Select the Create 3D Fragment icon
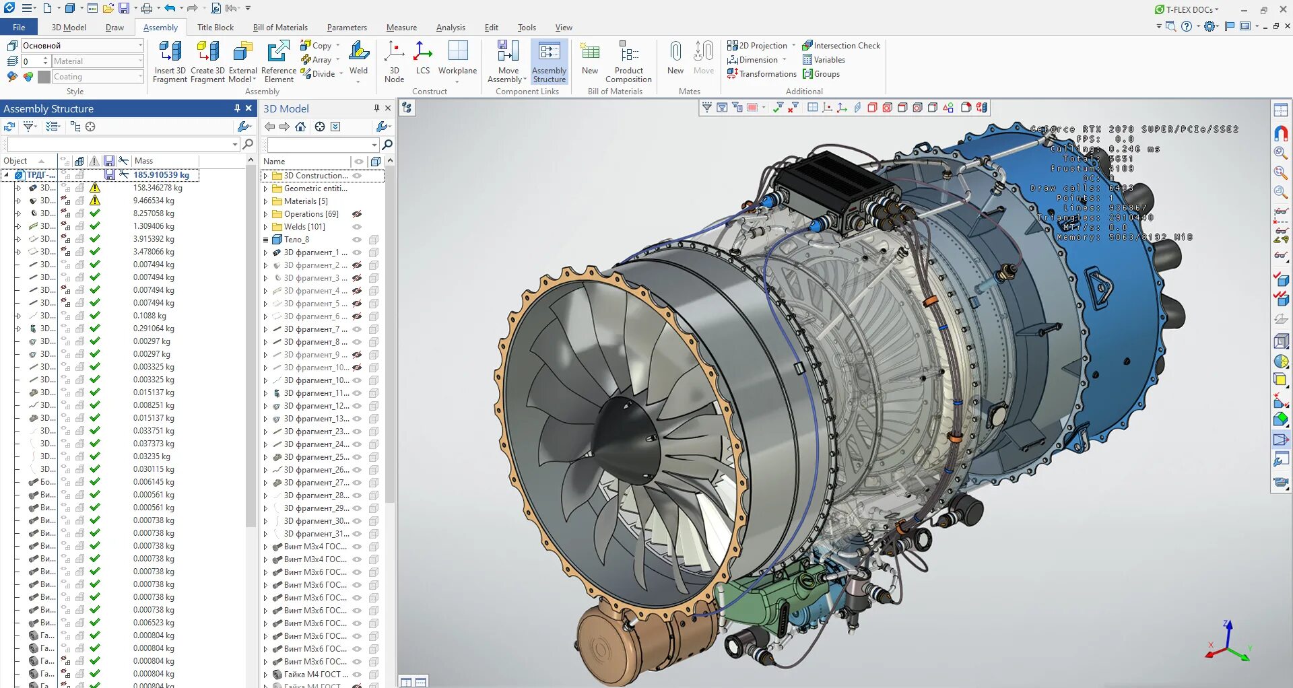 coord(207,61)
